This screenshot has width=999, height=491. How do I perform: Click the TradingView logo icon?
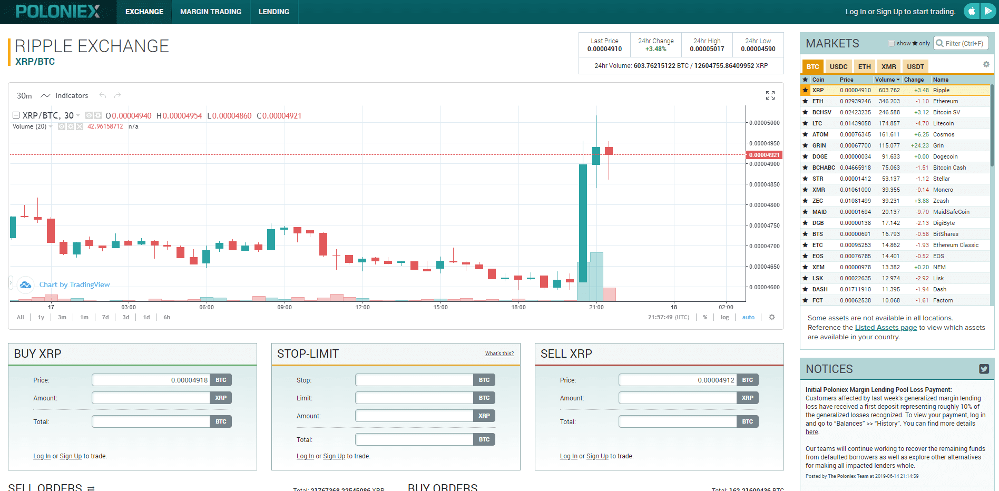(25, 285)
